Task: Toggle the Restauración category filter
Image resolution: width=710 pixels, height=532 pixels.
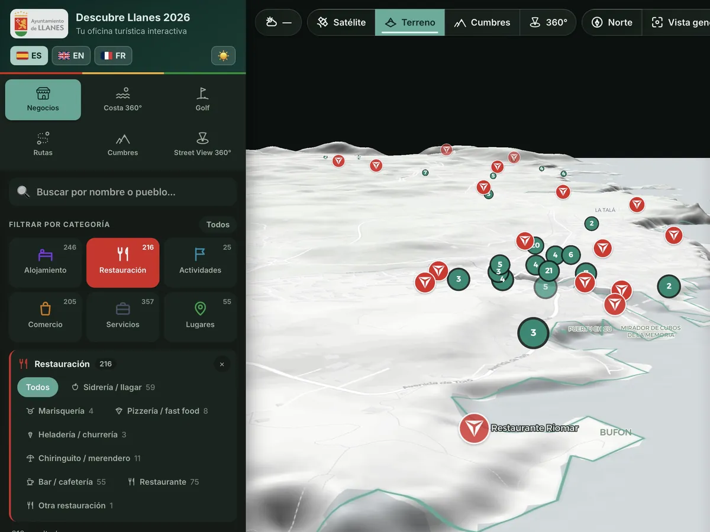Action: coord(122,262)
